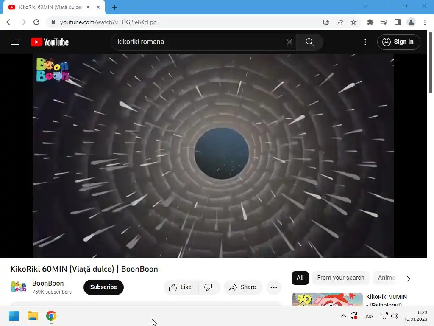Click the page vertical scrollbar
The width and height of the screenshot is (434, 326).
click(x=431, y=63)
